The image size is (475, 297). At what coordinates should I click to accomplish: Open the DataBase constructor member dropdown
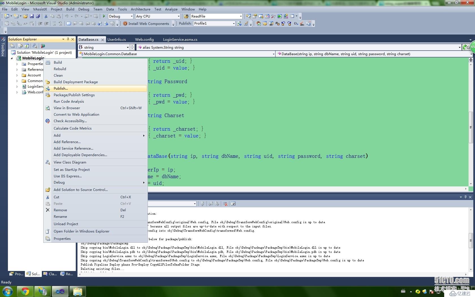(471, 54)
